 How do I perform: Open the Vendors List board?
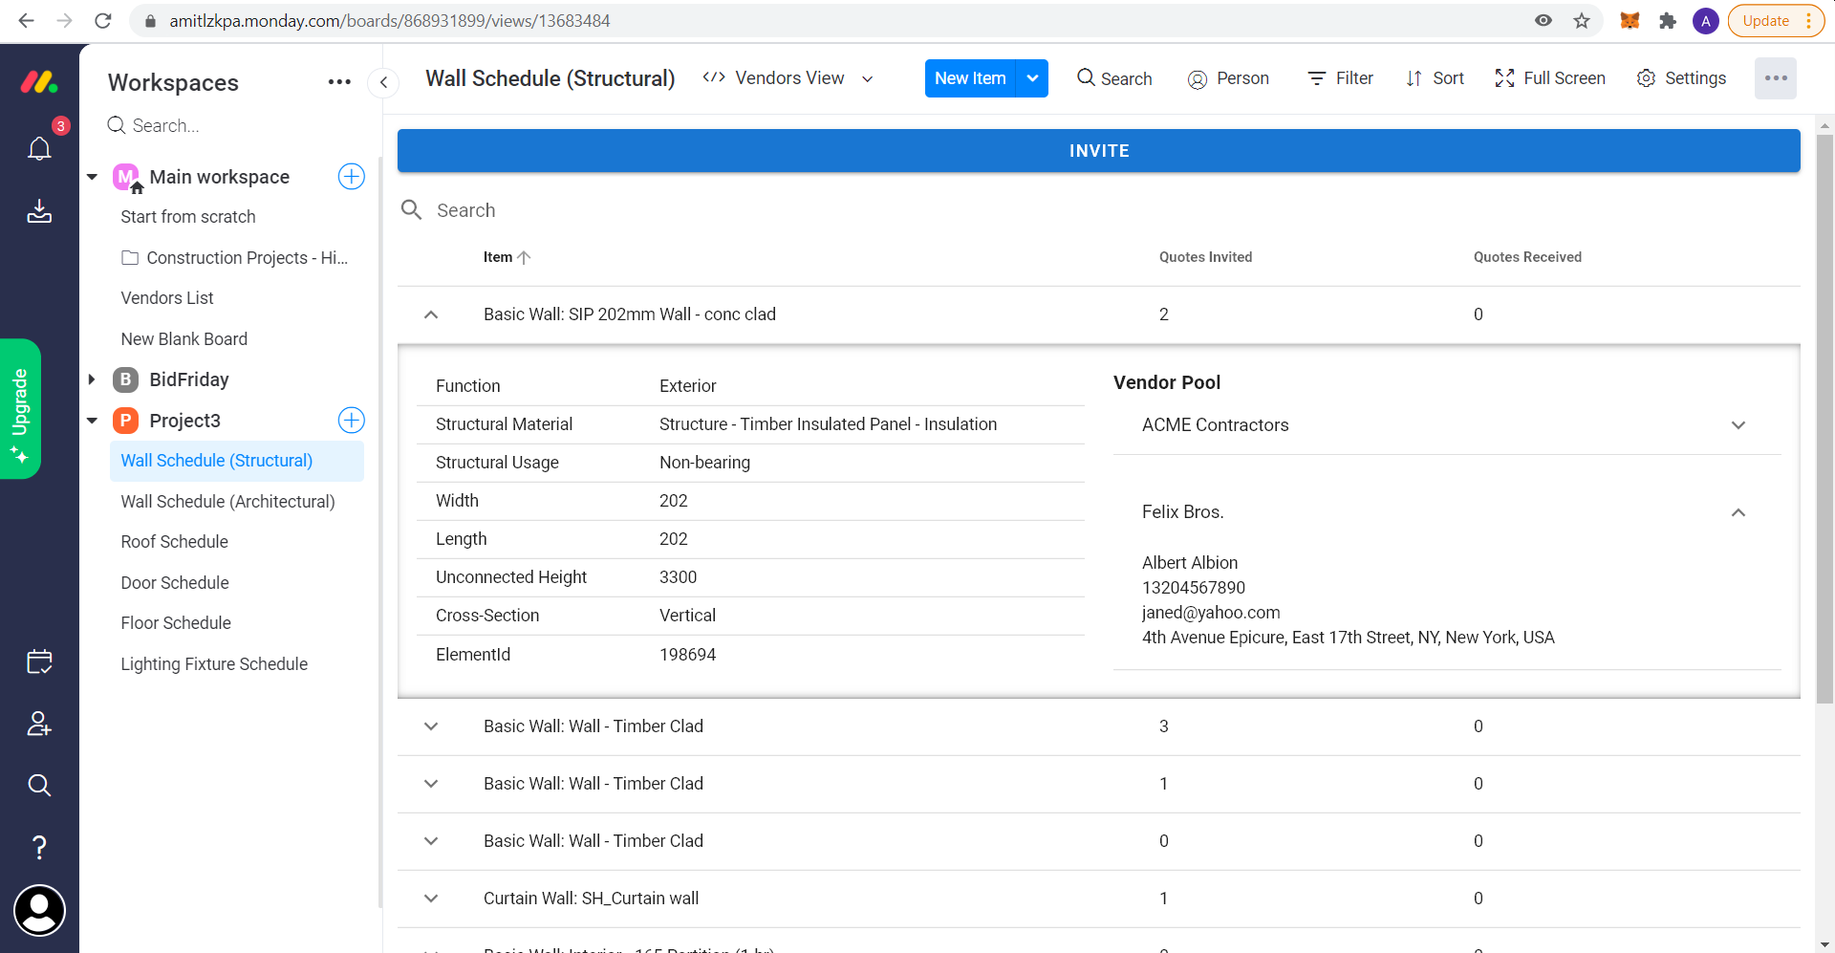pyautogui.click(x=167, y=298)
